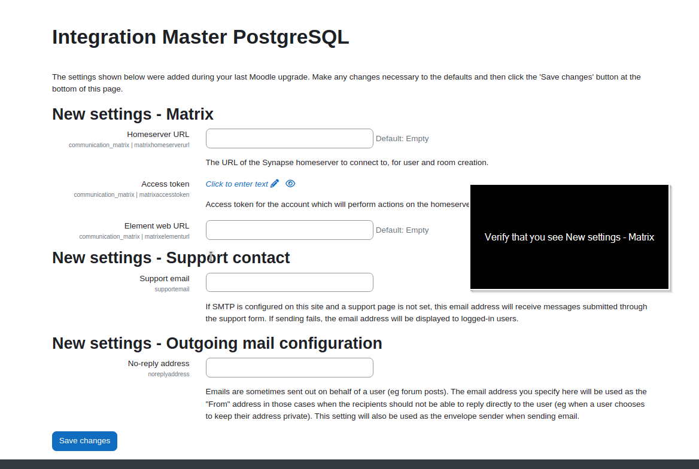Screen dimensions: 699x469
Task: Focus the No-reply address input field
Action: (289, 367)
